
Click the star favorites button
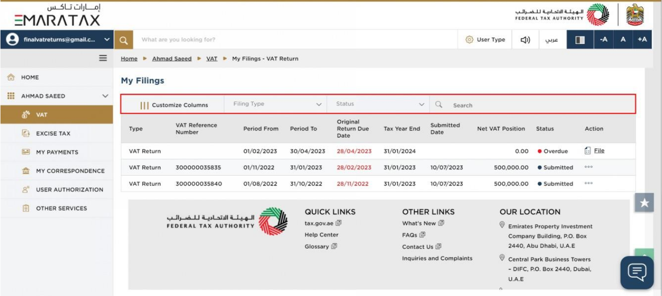645,203
